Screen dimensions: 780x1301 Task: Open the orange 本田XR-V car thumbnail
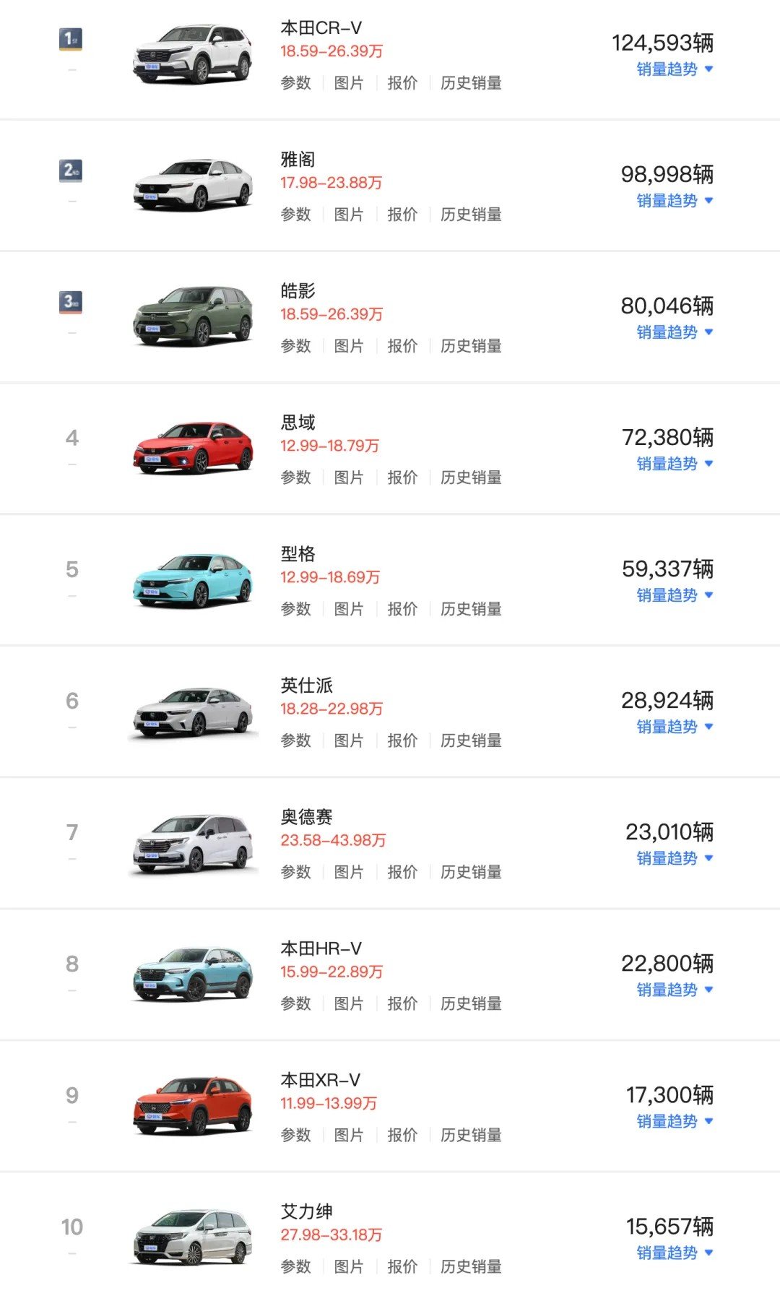193,1105
